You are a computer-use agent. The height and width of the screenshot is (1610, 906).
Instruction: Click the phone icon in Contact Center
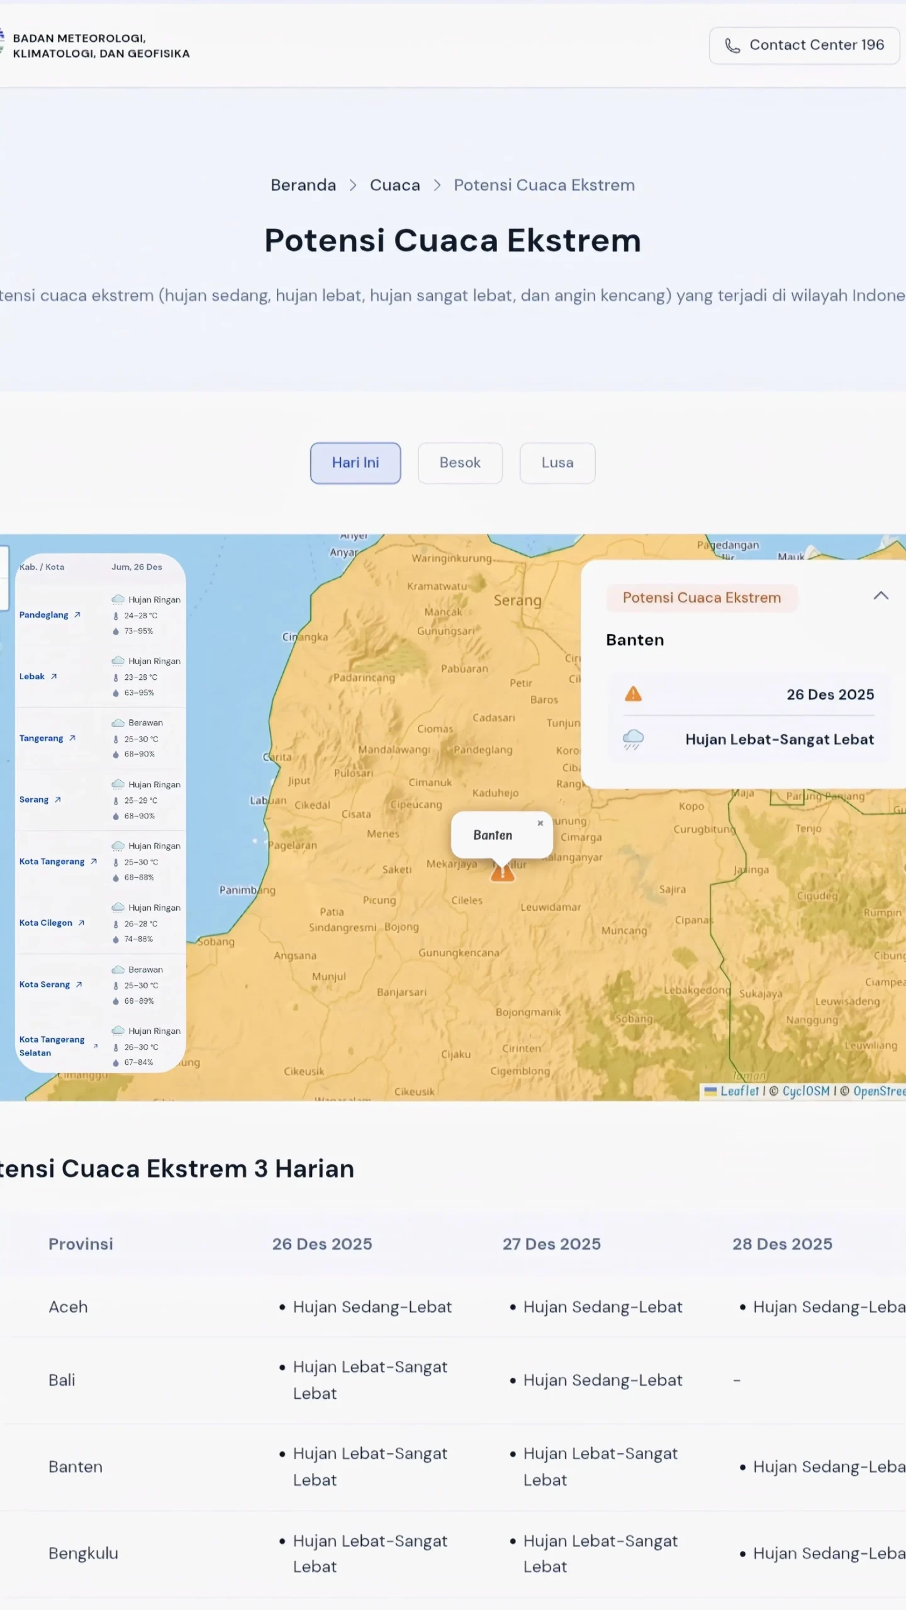732,45
